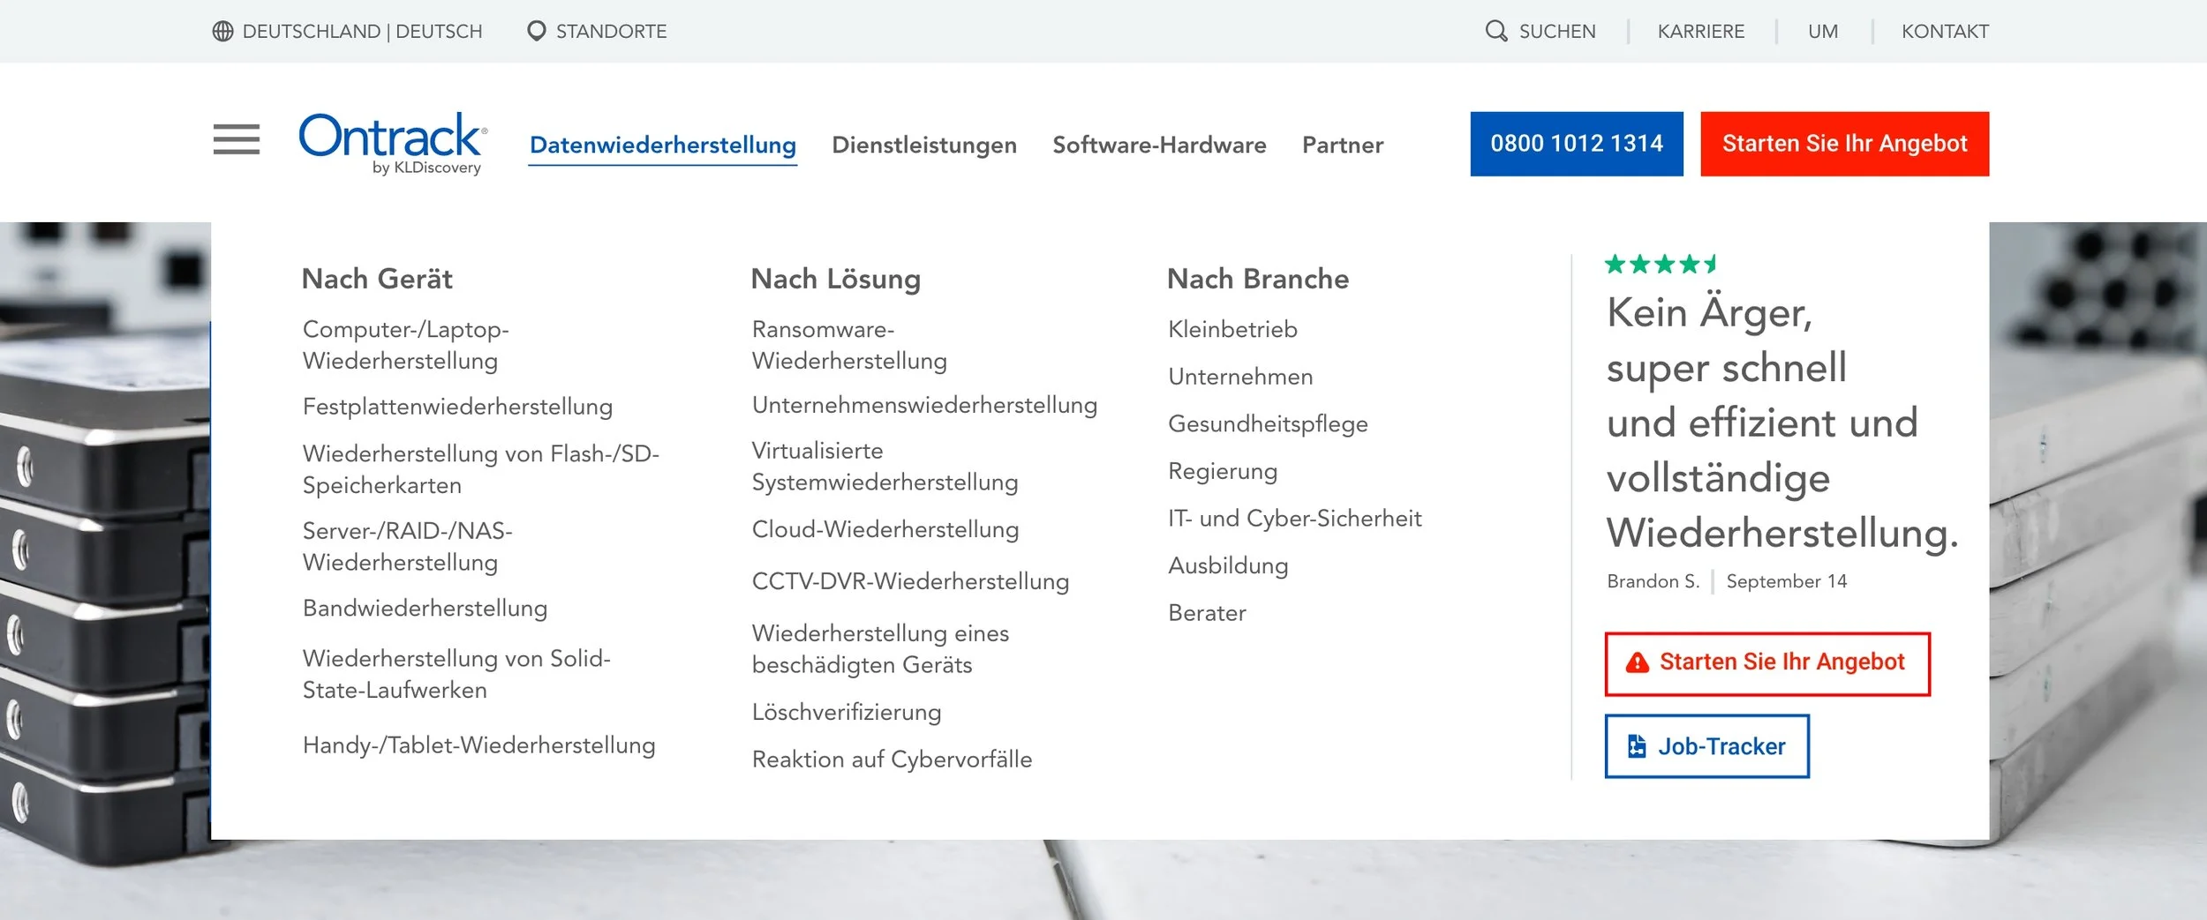Viewport: 2207px width, 920px height.
Task: Click the green star rating
Action: pos(1661,264)
